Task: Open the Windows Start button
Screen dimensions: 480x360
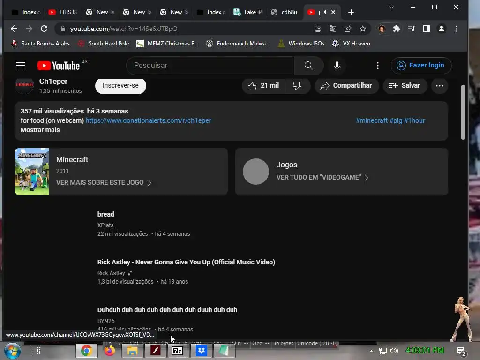Action: coord(12,351)
